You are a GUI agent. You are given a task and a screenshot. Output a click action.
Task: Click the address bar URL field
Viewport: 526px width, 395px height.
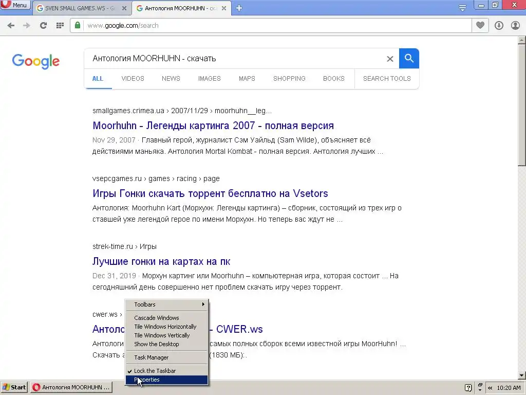click(278, 26)
